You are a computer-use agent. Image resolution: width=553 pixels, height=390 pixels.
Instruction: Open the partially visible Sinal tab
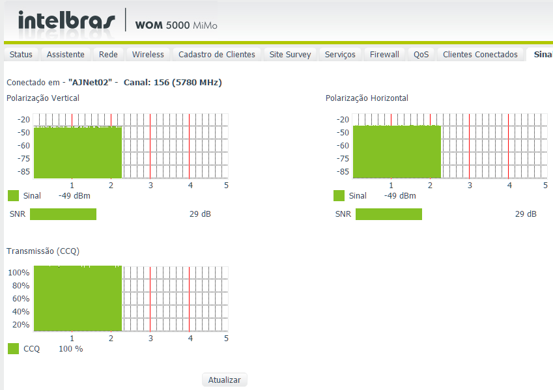click(x=540, y=55)
